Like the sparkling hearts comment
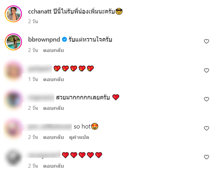 click(206, 70)
